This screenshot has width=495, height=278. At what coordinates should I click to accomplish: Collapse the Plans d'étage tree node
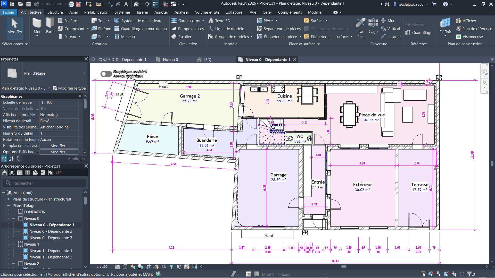pyautogui.click(x=9, y=206)
